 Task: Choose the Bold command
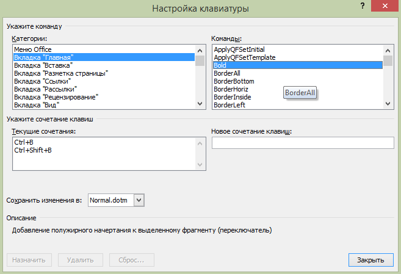298,65
